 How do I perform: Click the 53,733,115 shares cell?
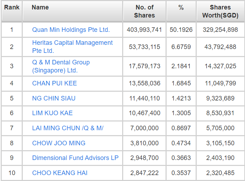145,47
